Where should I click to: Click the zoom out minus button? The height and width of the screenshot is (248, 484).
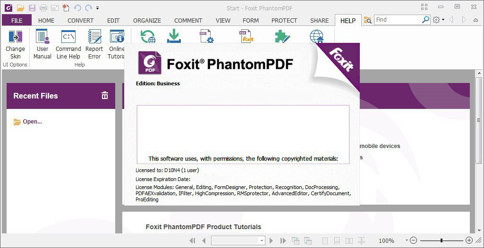click(x=414, y=240)
